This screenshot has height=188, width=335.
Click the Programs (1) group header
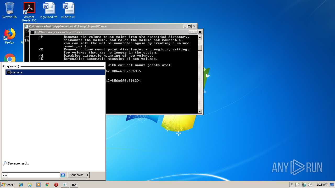(x=11, y=66)
